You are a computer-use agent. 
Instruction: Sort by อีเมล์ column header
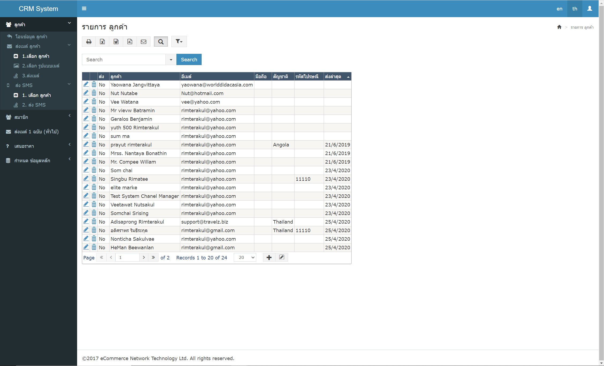tap(217, 77)
